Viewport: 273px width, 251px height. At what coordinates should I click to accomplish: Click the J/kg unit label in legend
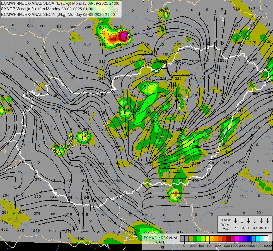(x=161, y=247)
